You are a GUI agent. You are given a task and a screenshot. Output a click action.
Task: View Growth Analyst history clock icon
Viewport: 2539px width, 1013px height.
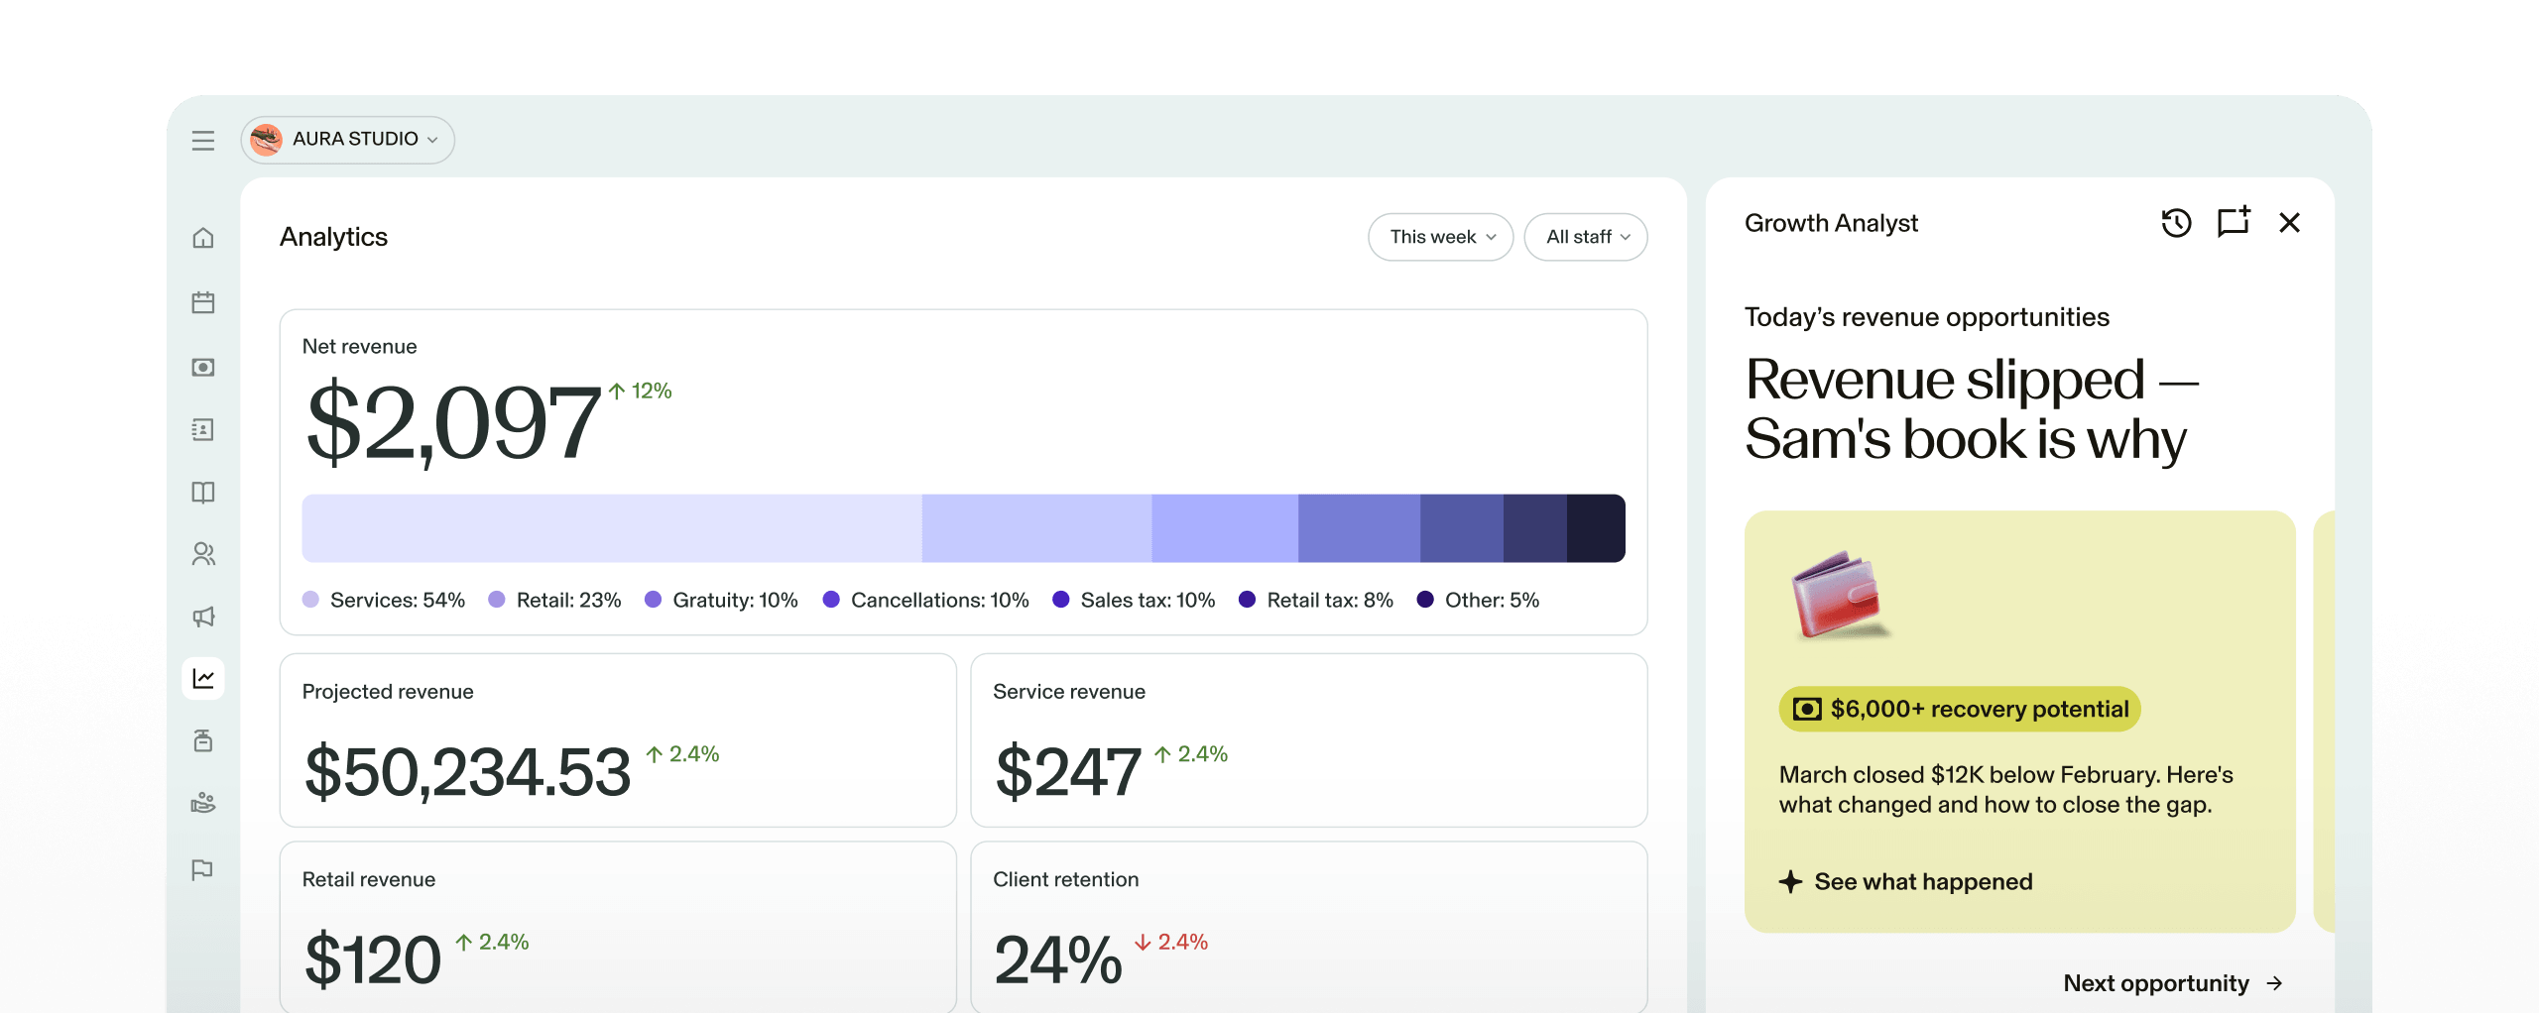[2176, 223]
